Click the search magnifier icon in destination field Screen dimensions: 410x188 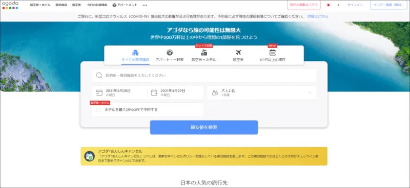(x=99, y=76)
